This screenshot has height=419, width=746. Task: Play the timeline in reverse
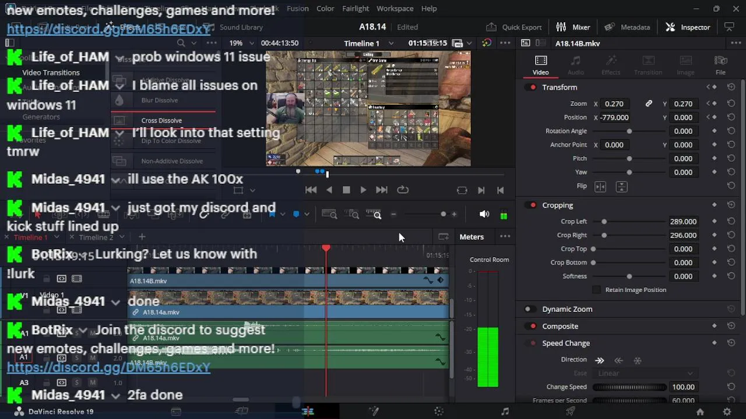(329, 190)
